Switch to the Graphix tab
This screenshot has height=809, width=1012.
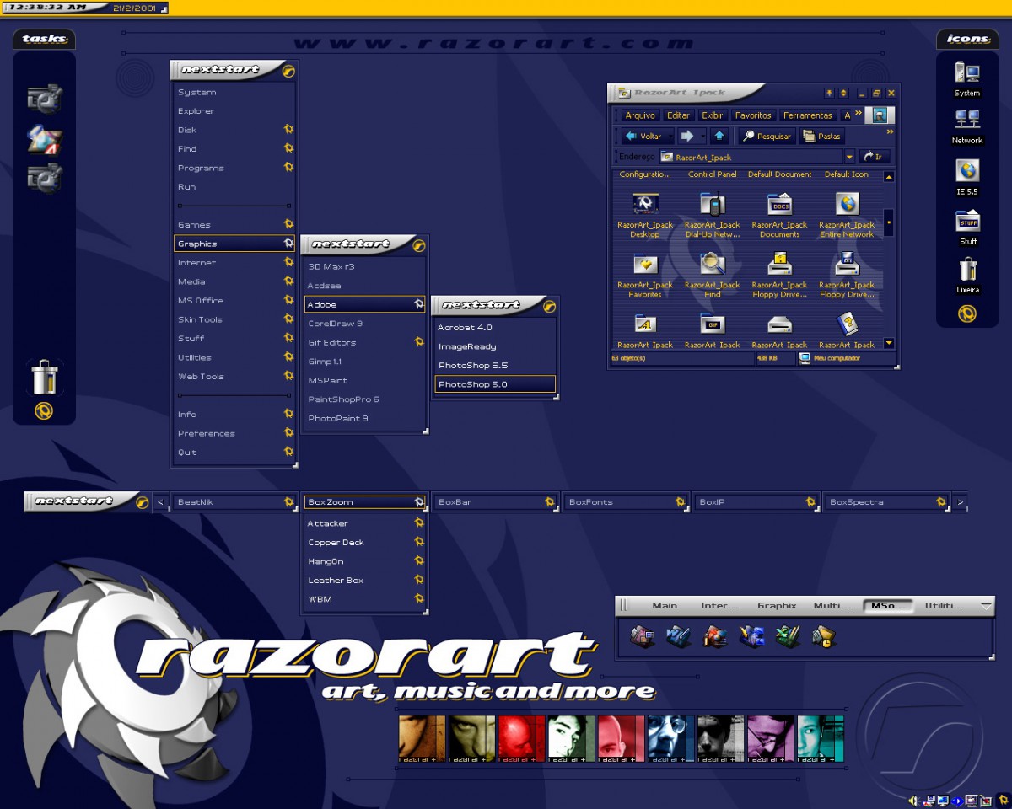click(777, 605)
